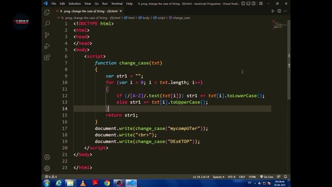
Task: Open the View menu
Action: [x=88, y=4]
